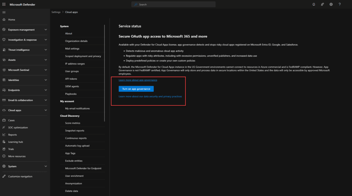Click the Reports chart icon
Screen dimensions: 352x196
pyautogui.click(x=4, y=135)
